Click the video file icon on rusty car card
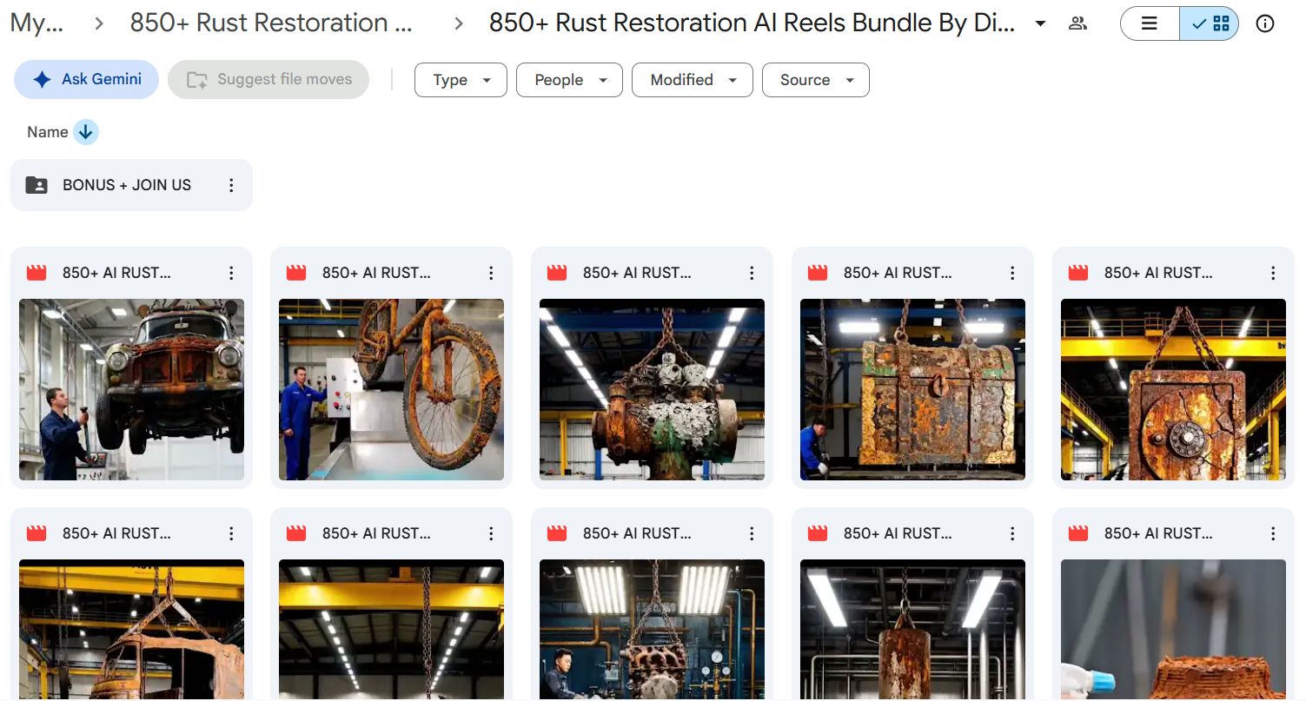1306x701 pixels. point(36,273)
